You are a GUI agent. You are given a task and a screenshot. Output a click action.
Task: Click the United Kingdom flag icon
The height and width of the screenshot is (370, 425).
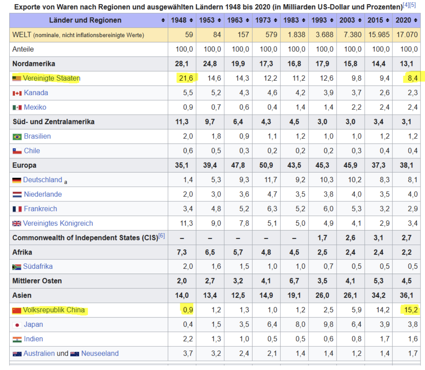17,223
